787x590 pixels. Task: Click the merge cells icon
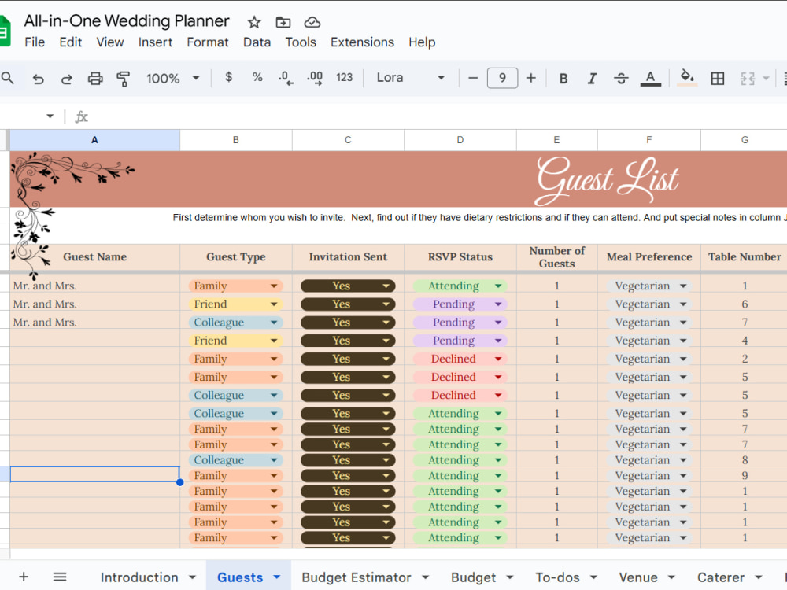(748, 78)
